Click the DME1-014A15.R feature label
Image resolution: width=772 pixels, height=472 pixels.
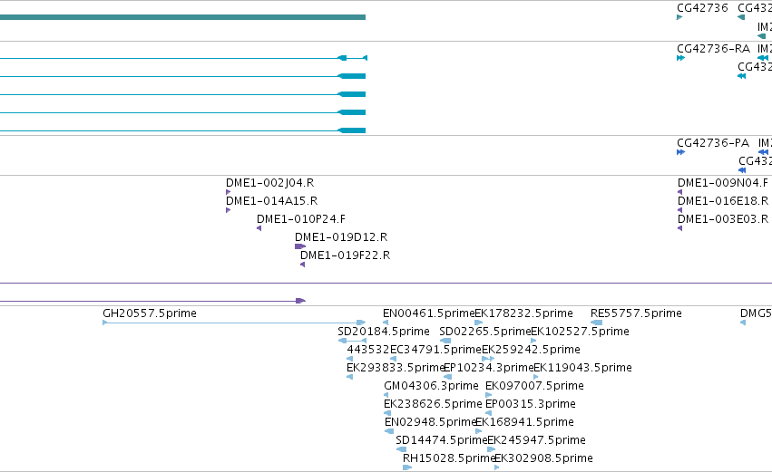pyautogui.click(x=272, y=201)
